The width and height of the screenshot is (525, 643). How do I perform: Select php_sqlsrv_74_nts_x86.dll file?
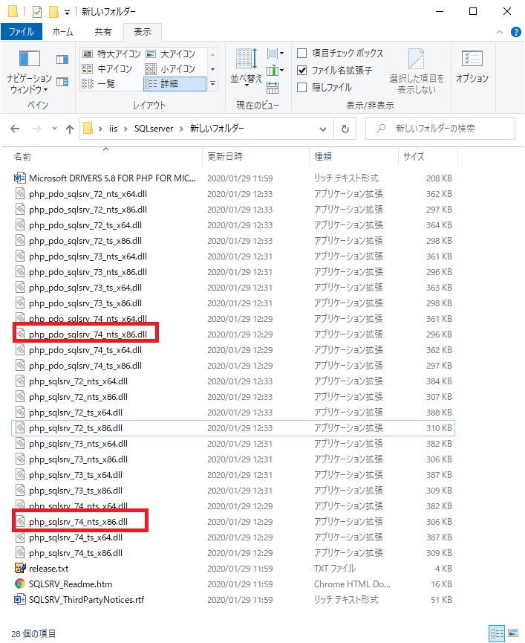[78, 522]
